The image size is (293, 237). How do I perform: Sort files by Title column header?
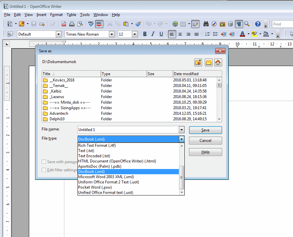[72, 74]
